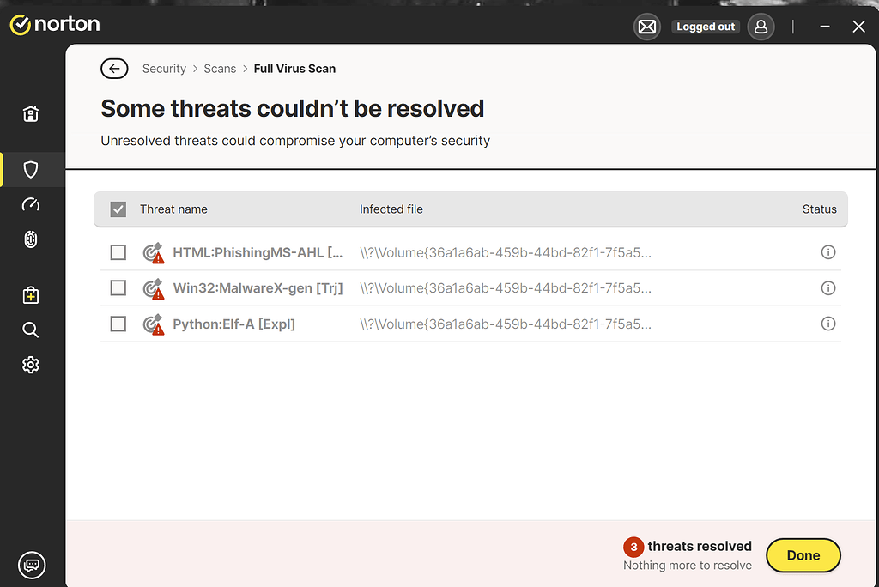This screenshot has width=879, height=587.
Task: Click the Done button
Action: (x=803, y=555)
